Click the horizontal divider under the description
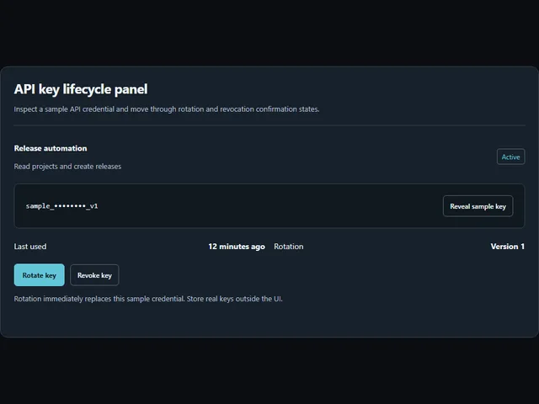This screenshot has height=404, width=539. [x=269, y=125]
